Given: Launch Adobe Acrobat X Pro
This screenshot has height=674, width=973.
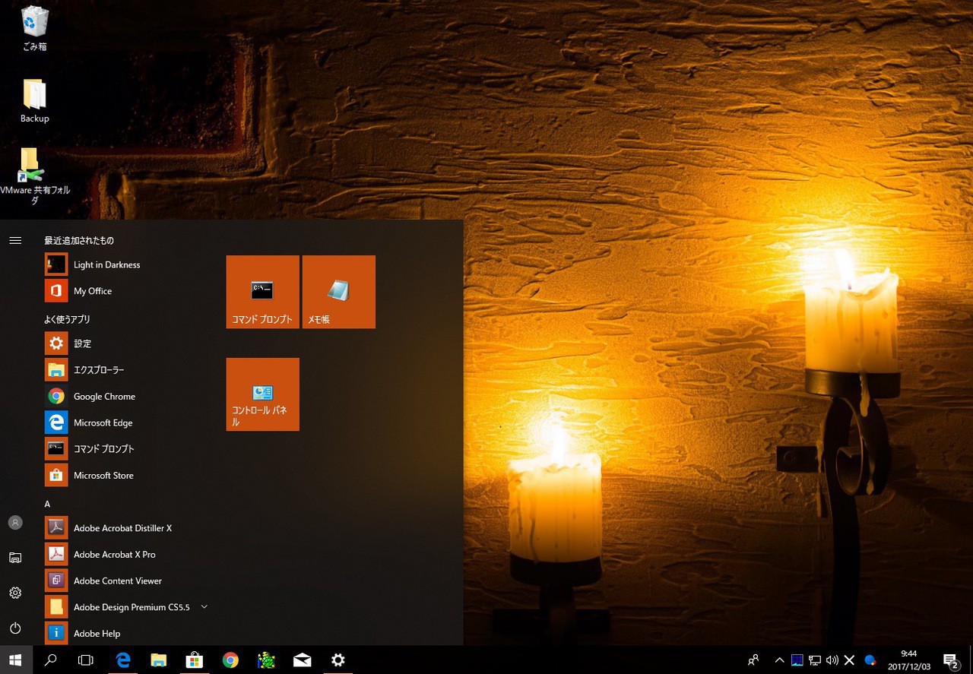Looking at the screenshot, I should (114, 554).
